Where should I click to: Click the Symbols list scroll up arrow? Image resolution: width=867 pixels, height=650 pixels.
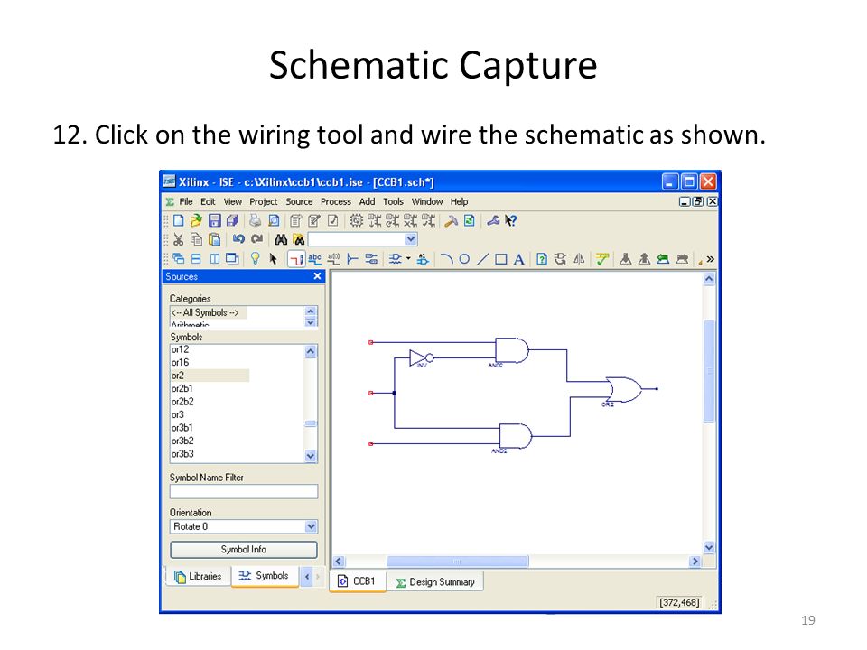pos(311,351)
